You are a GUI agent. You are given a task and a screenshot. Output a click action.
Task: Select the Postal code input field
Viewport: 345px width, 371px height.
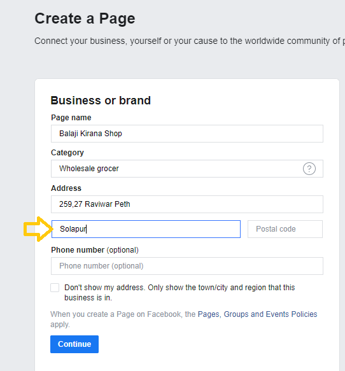(x=285, y=229)
